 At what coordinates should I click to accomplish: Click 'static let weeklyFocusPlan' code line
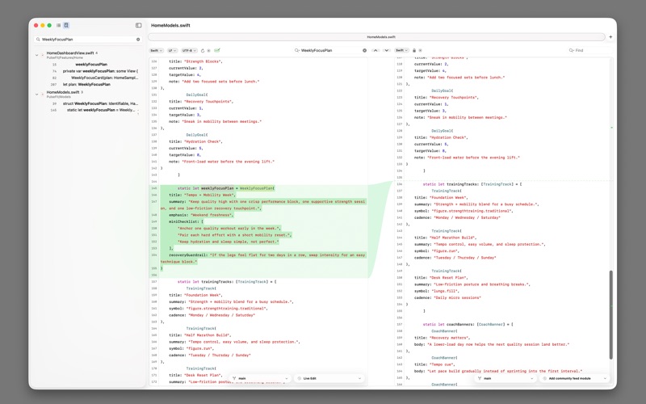[226, 188]
